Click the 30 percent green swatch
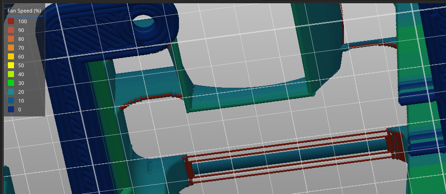The image size is (446, 194). click(11, 83)
